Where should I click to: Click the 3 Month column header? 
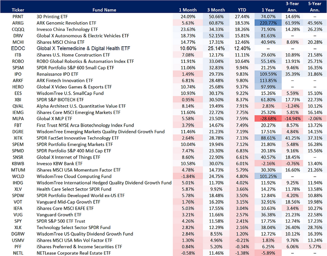[216, 10]
